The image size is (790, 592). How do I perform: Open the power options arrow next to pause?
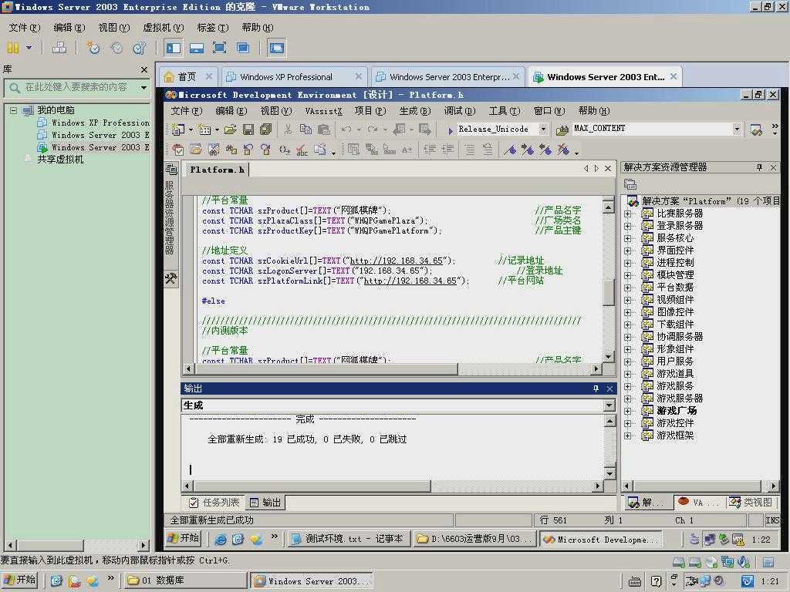[x=29, y=48]
